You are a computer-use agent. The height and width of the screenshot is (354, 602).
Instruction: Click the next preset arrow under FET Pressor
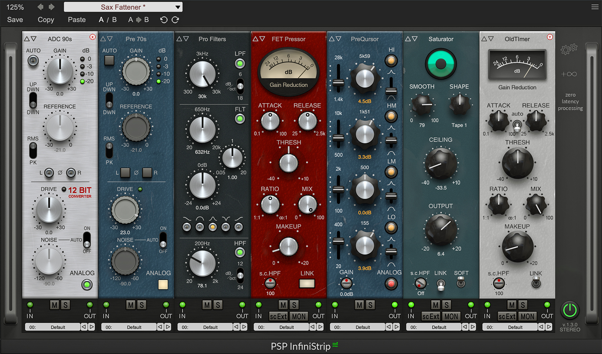[319, 327]
